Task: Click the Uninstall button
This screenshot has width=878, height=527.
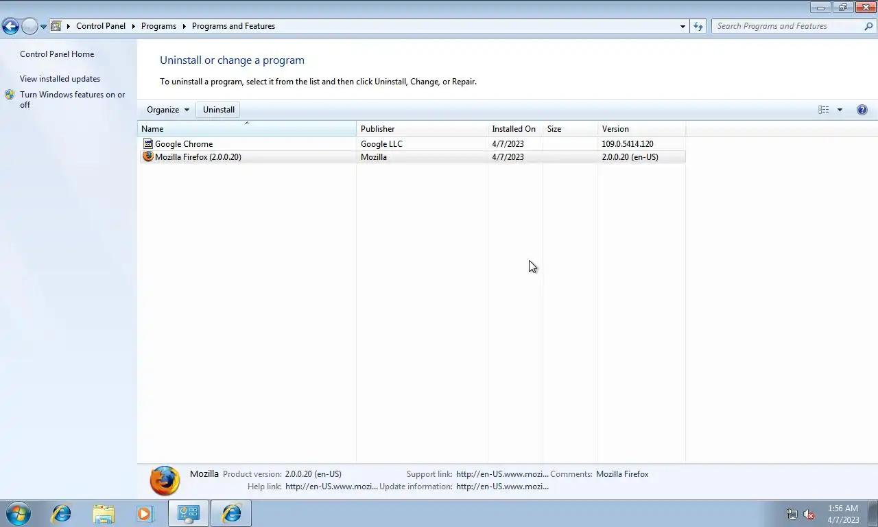Action: 219,110
